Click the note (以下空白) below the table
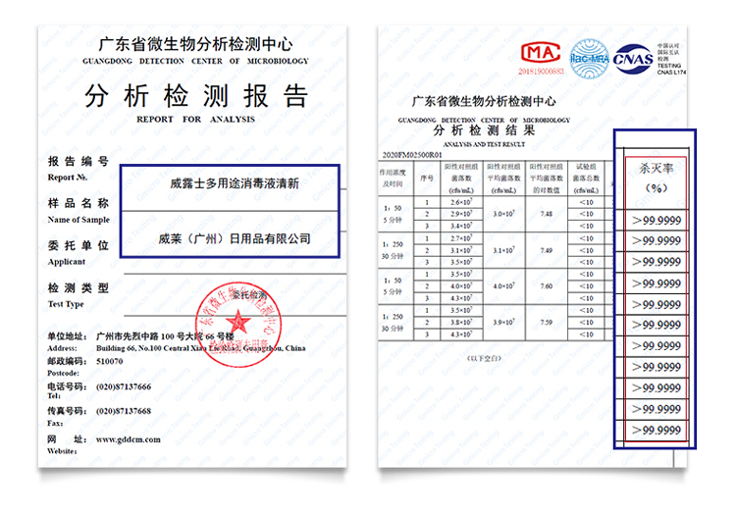The height and width of the screenshot is (514, 736). [x=484, y=358]
